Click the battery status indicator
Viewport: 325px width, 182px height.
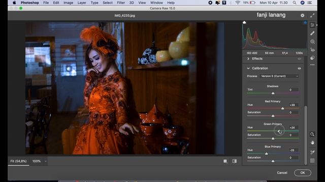click(249, 3)
